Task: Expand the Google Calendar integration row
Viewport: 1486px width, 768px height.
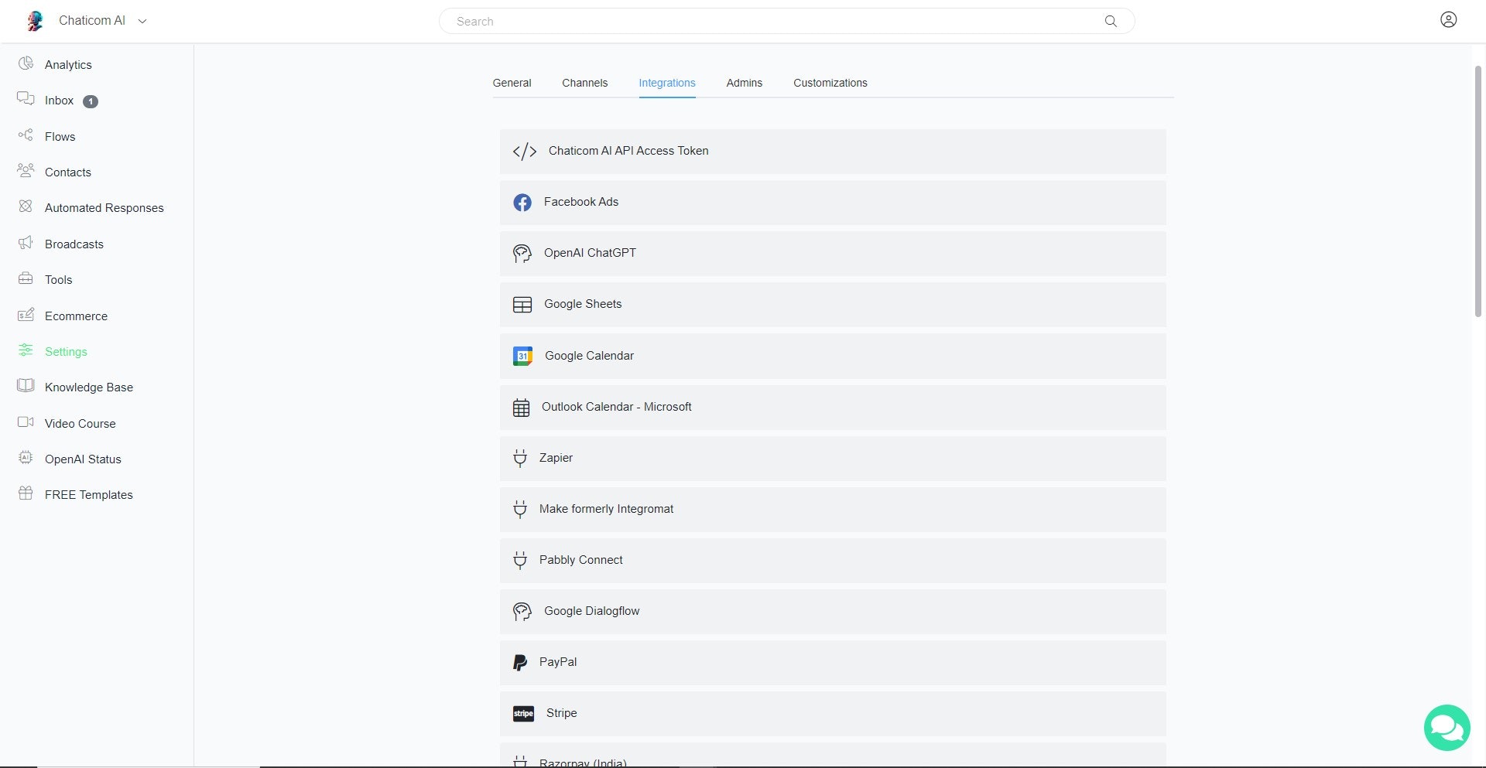Action: 833,356
